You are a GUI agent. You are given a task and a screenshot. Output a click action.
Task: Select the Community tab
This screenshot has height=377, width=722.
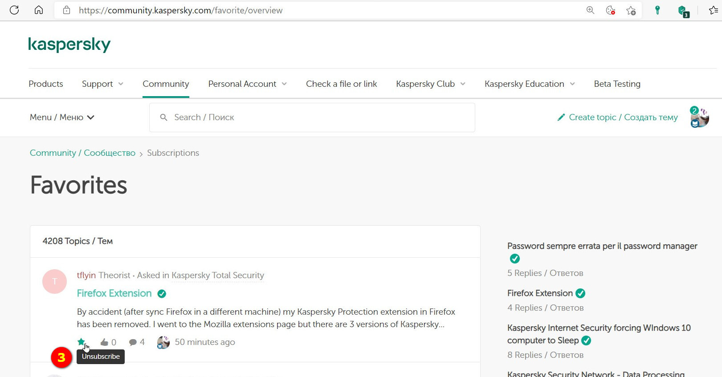166,84
